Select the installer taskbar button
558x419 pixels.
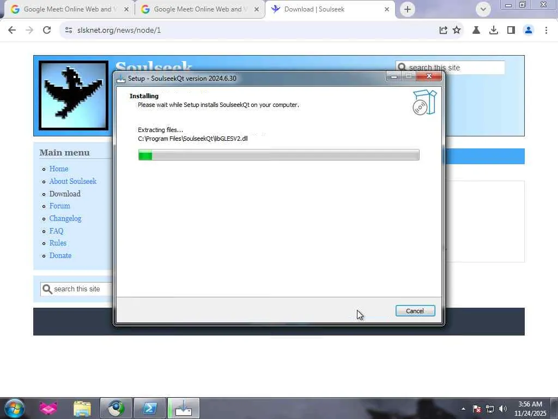coord(183,408)
